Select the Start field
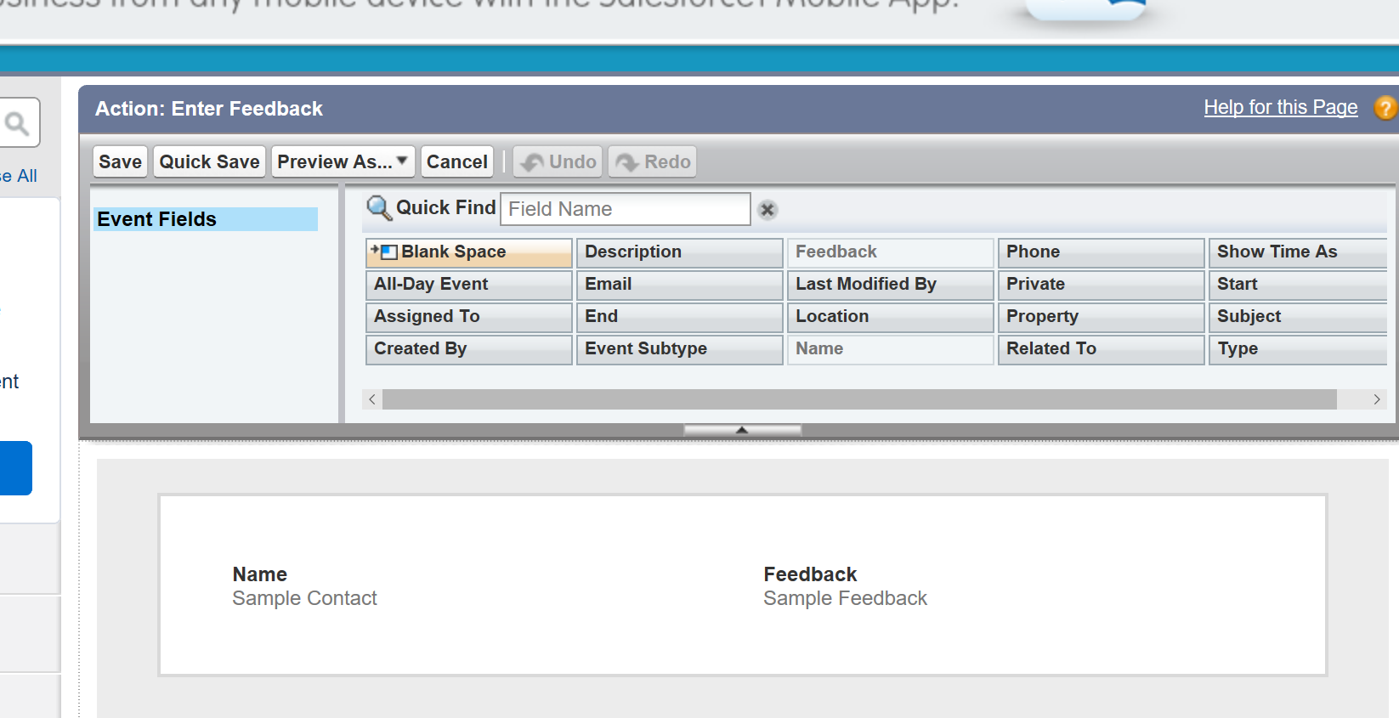The image size is (1399, 718). coord(1298,285)
